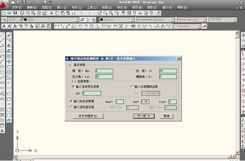Click the Cn* value field 0.25
Image resolution: width=245 pixels, height=161 pixels.
(145, 101)
